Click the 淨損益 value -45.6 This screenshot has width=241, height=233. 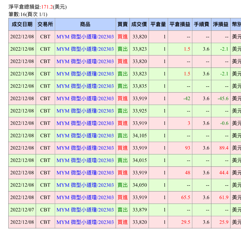(x=223, y=98)
